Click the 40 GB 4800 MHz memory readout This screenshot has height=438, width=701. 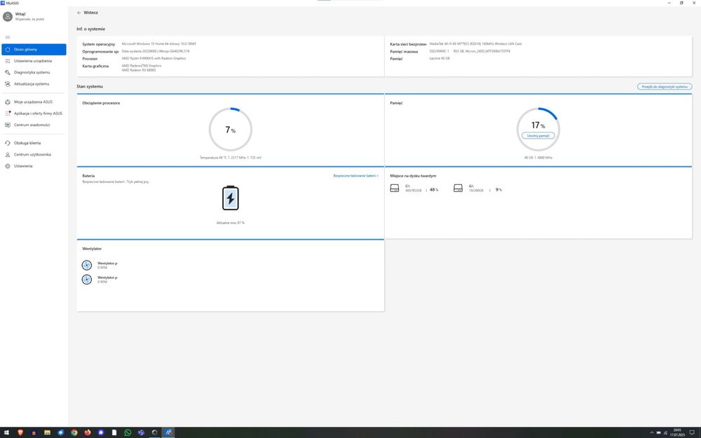tap(538, 158)
